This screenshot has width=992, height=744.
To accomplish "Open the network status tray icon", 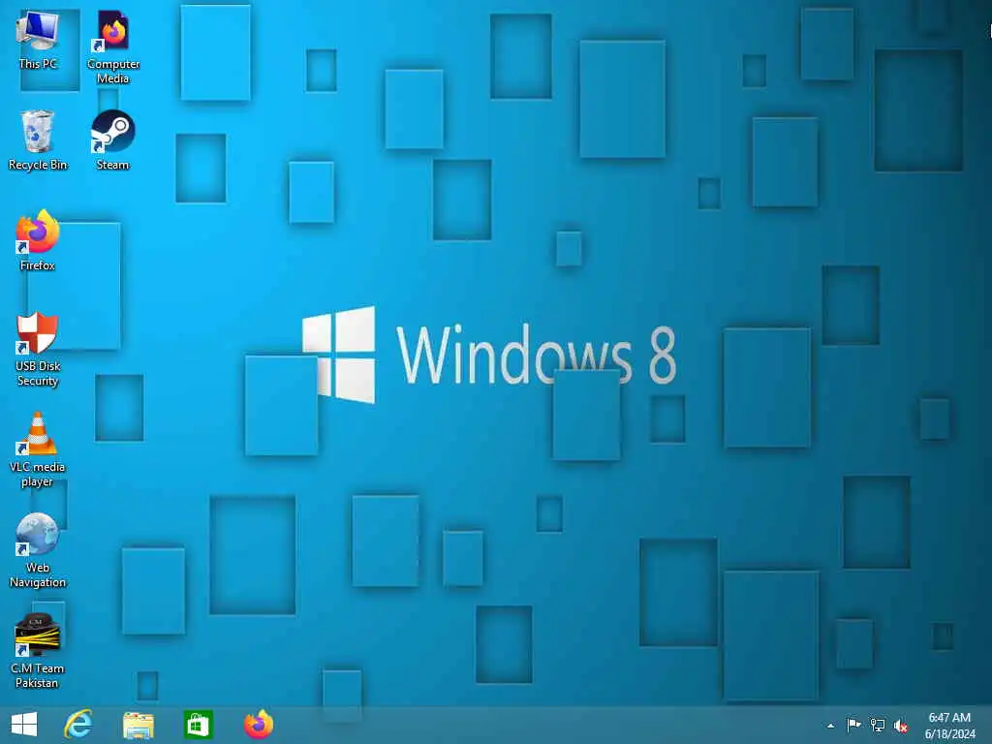I will click(x=878, y=726).
